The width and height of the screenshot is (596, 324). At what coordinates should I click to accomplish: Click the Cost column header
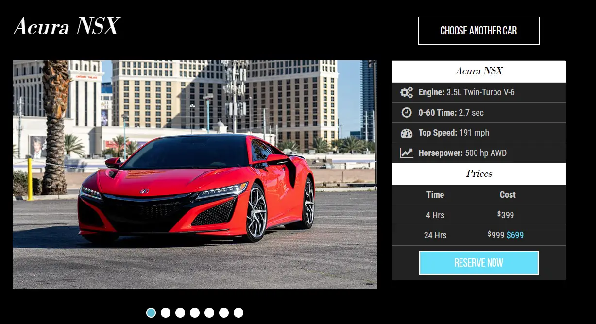508,195
